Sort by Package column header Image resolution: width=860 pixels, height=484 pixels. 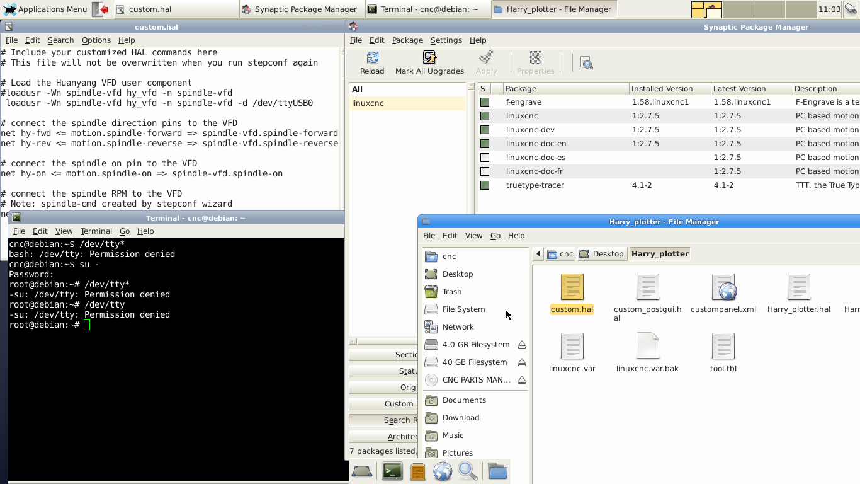click(566, 88)
